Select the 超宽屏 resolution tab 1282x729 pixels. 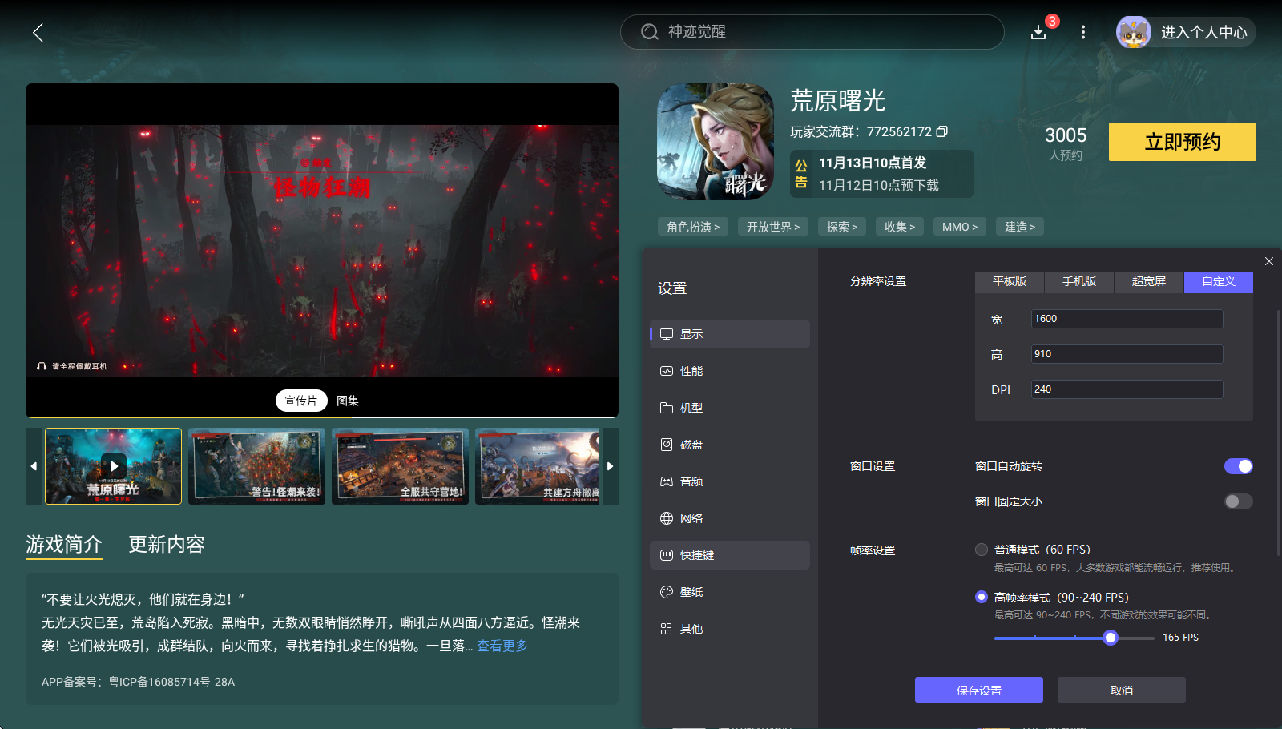pyautogui.click(x=1149, y=282)
